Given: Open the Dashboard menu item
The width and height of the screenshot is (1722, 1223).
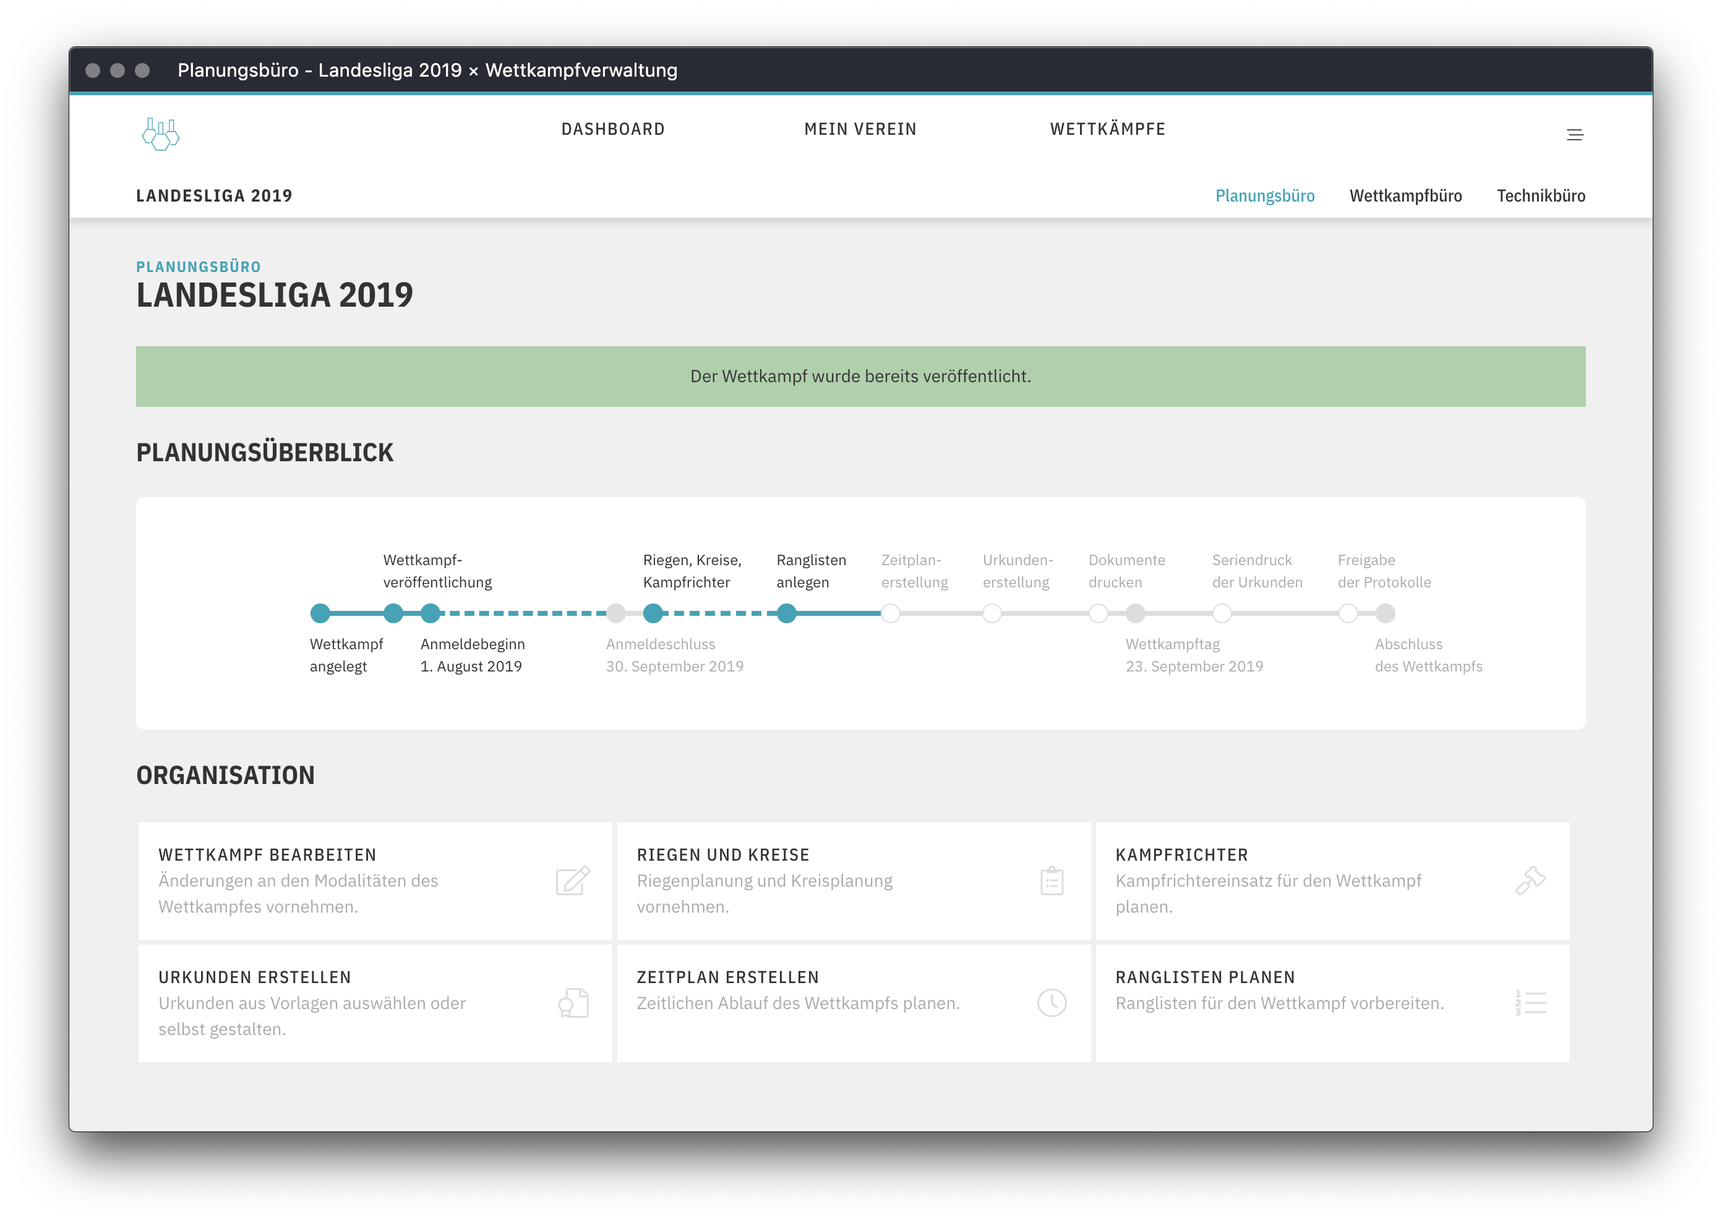Looking at the screenshot, I should tap(612, 129).
